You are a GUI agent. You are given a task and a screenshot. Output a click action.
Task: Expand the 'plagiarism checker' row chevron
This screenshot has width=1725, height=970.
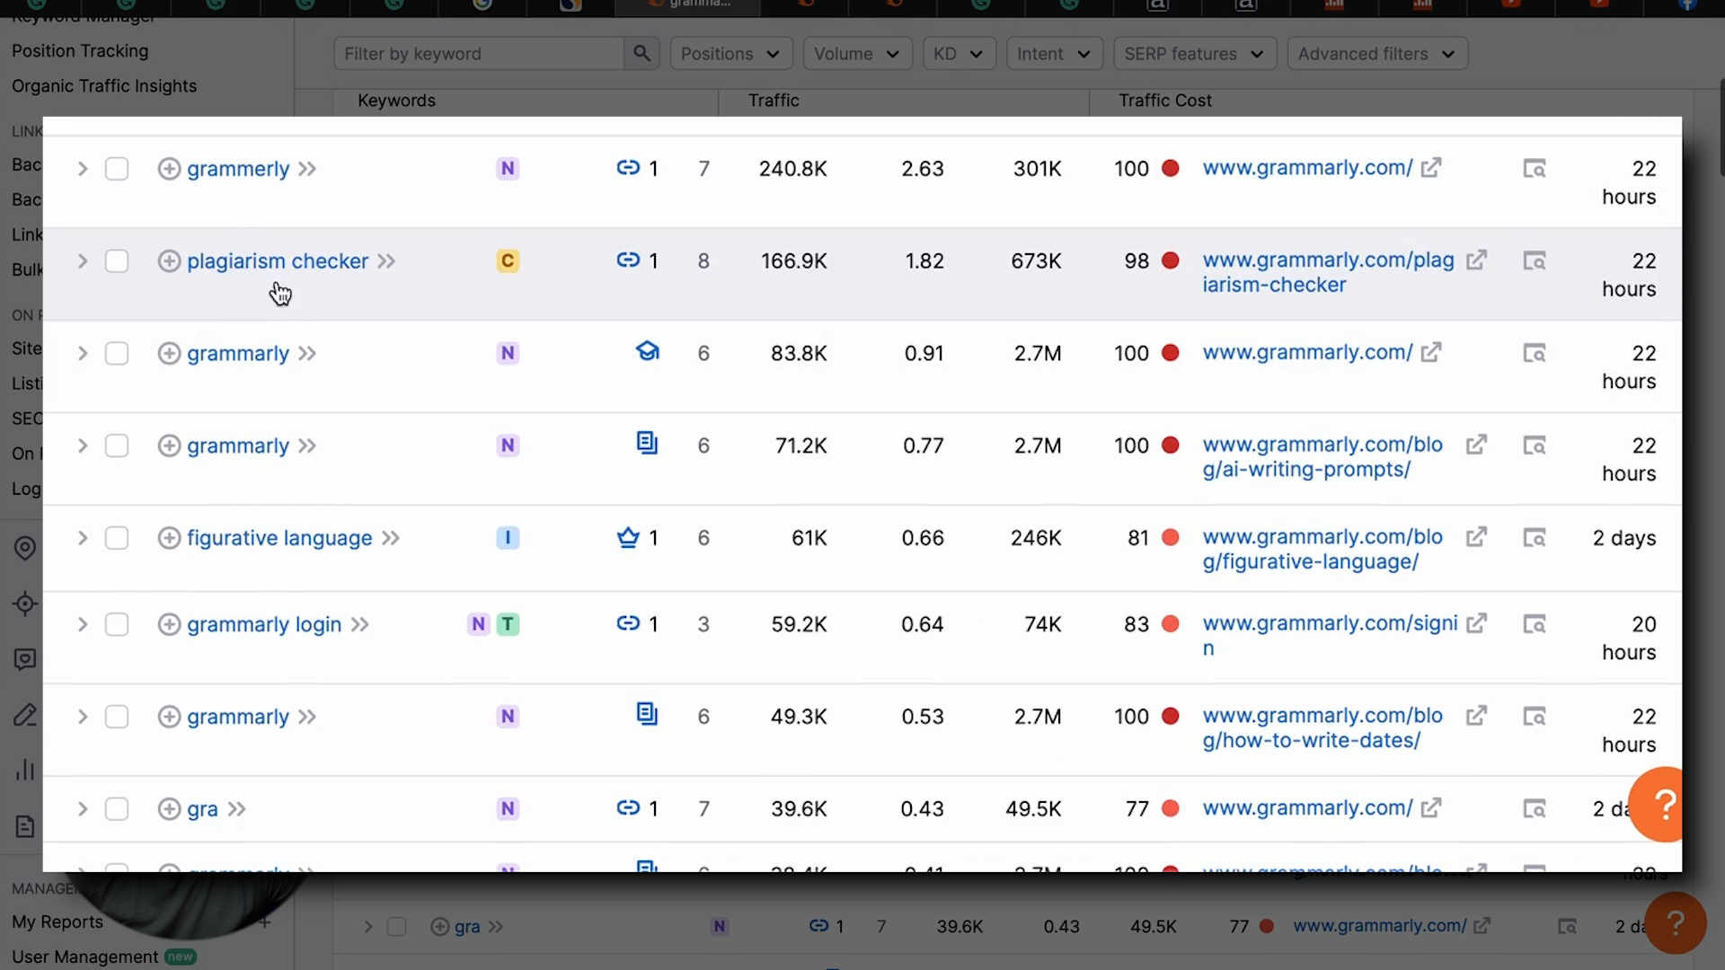coord(83,261)
